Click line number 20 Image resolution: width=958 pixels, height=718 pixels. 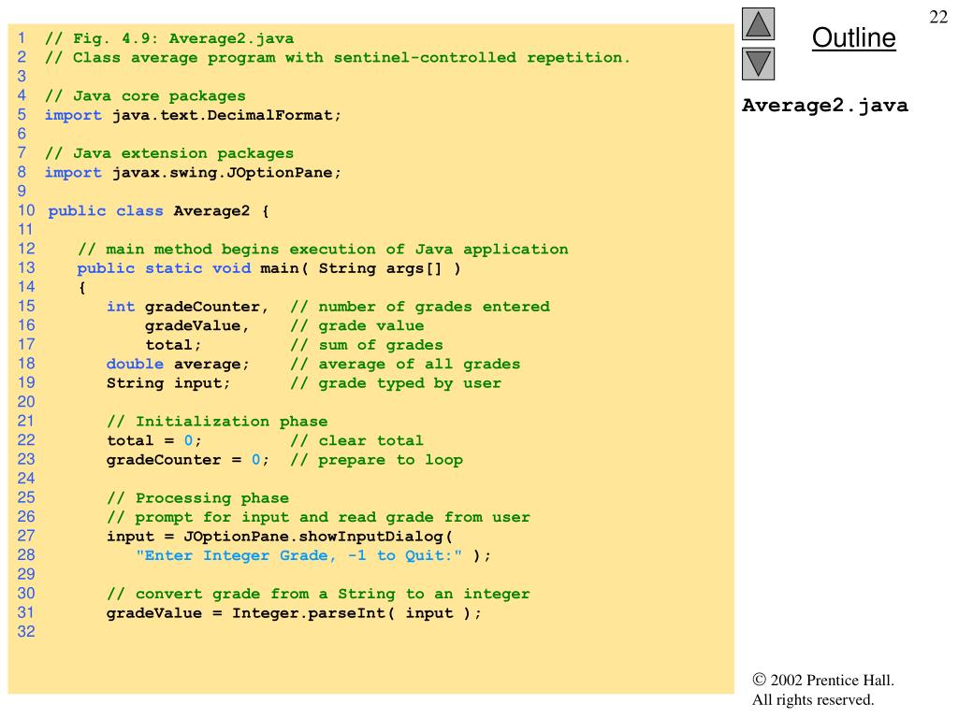[26, 402]
